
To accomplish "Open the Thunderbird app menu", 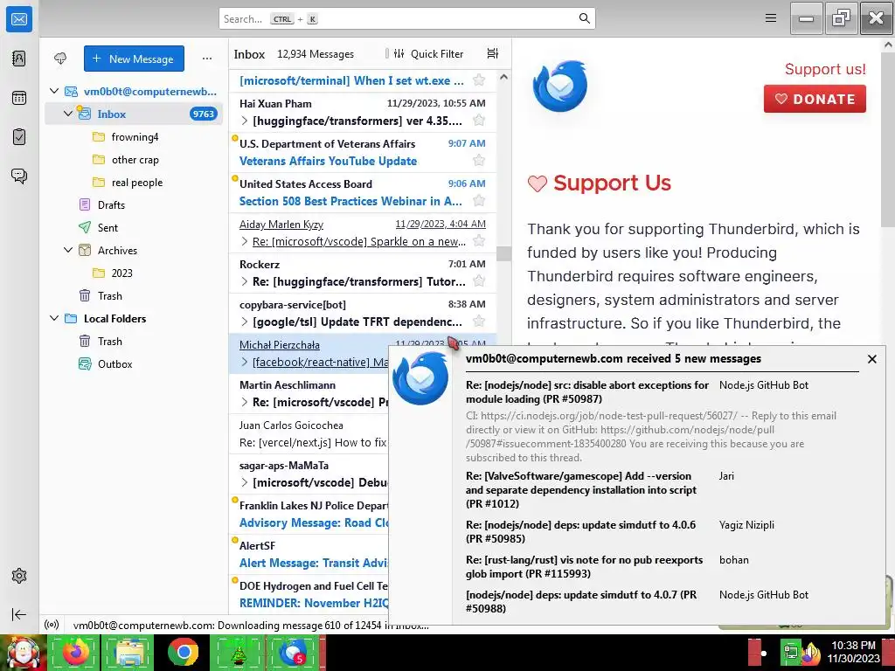I will [x=771, y=18].
